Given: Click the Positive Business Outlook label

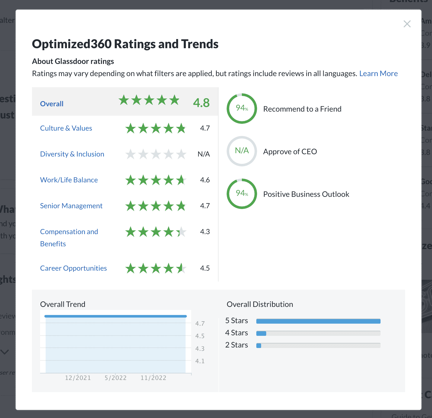Looking at the screenshot, I should click(x=306, y=194).
